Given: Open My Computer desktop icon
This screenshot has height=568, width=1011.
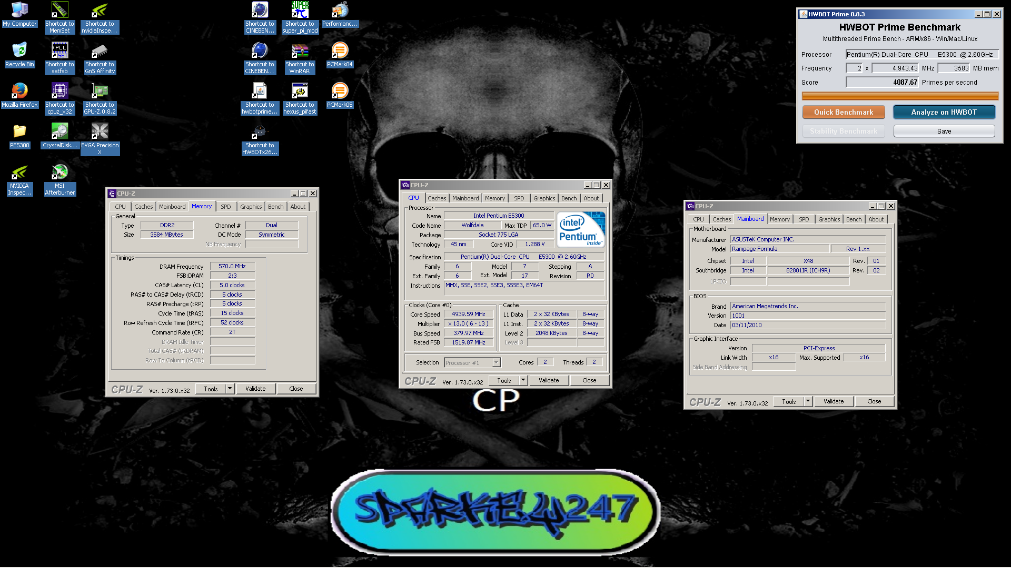Looking at the screenshot, I should tap(19, 15).
